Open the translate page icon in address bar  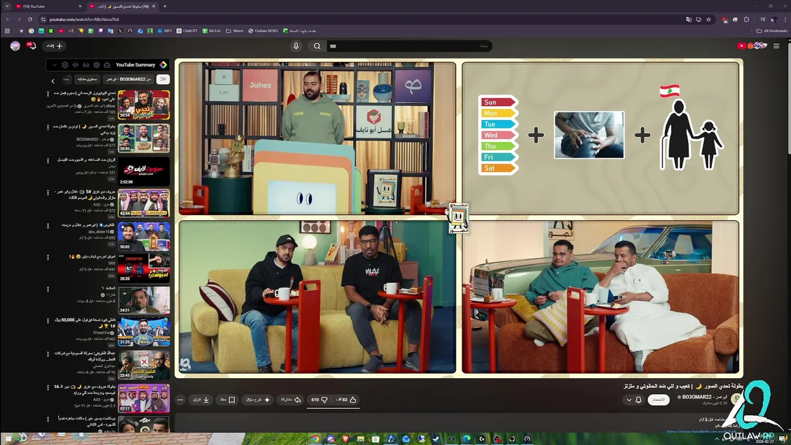(688, 19)
